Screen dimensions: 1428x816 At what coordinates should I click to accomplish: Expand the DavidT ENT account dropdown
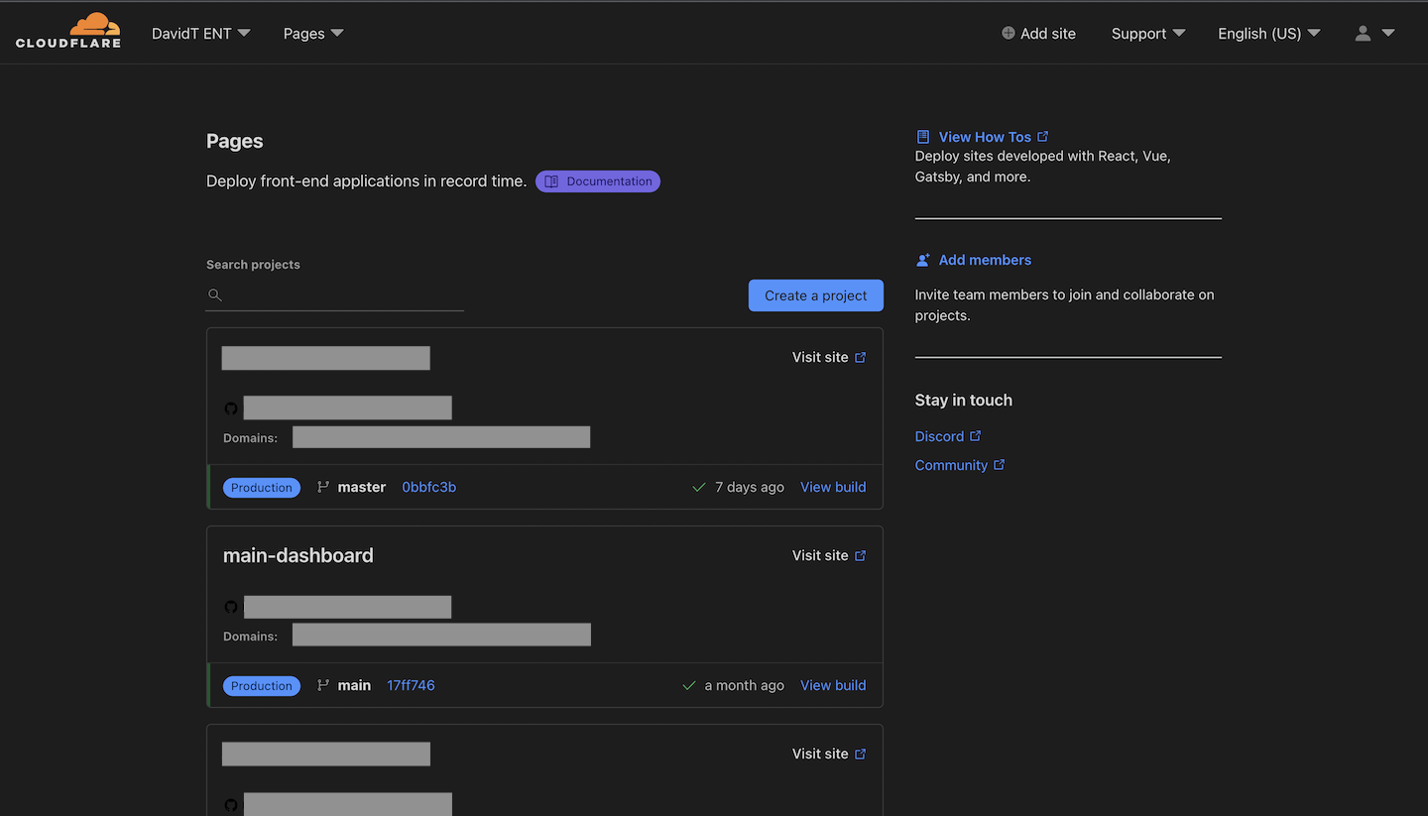200,34
